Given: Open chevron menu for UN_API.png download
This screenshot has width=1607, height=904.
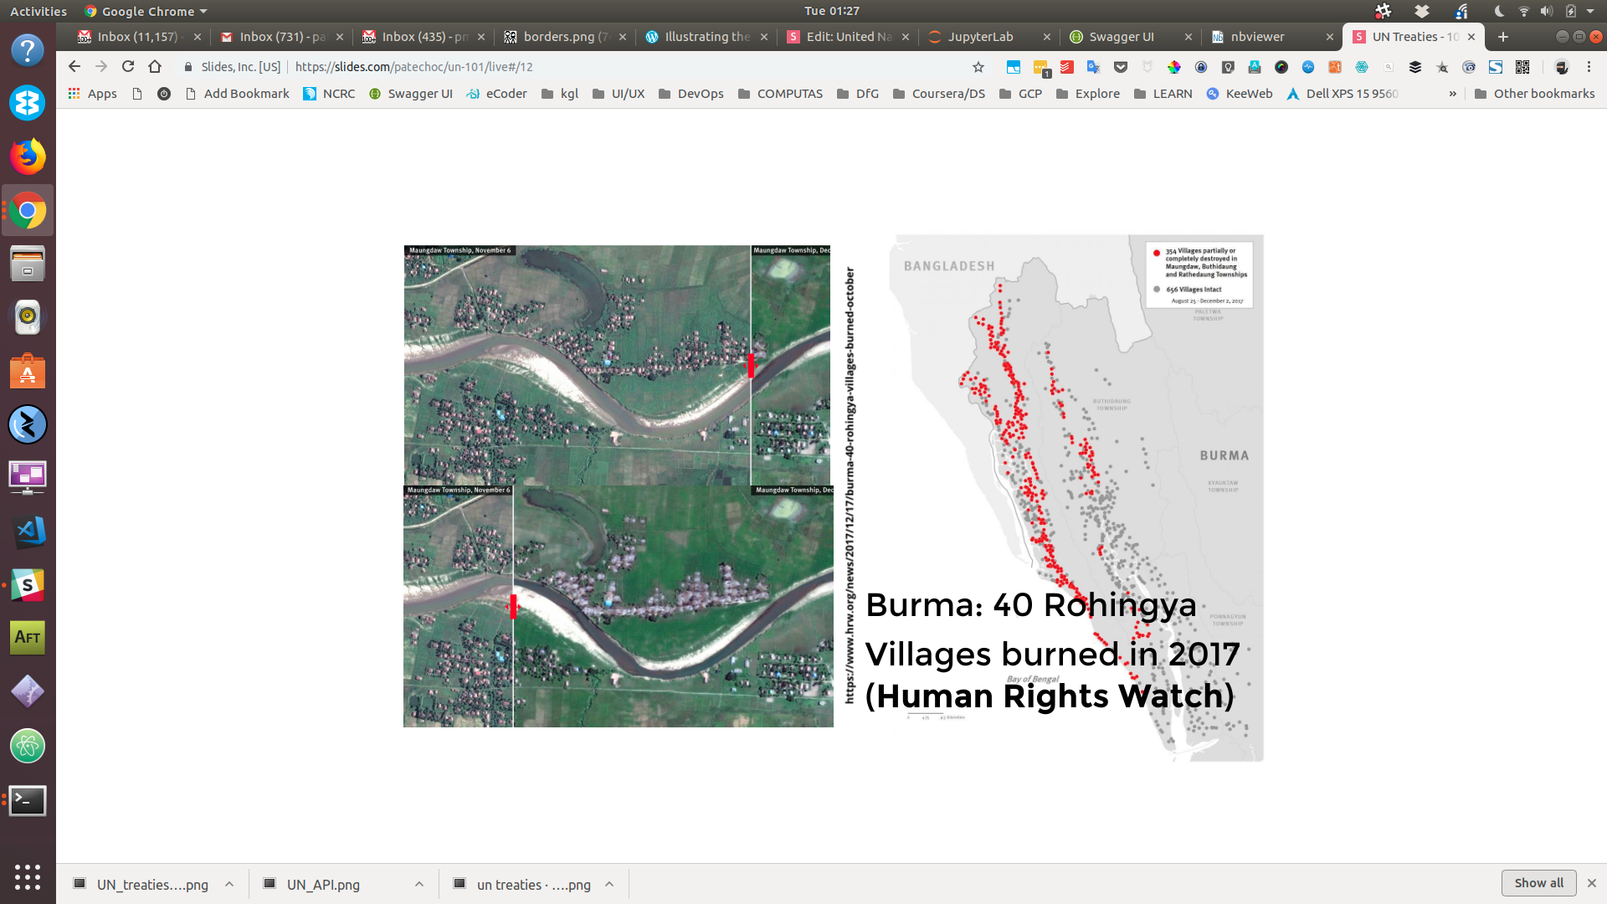Looking at the screenshot, I should 419,884.
